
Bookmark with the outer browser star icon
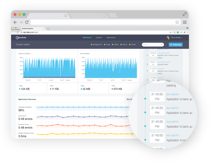(177, 22)
